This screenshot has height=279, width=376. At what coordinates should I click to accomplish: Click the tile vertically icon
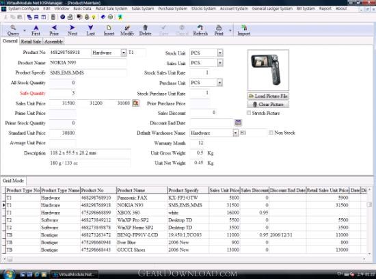(44, 17)
